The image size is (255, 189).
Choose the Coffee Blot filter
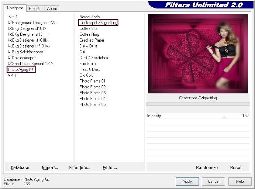tap(89, 28)
